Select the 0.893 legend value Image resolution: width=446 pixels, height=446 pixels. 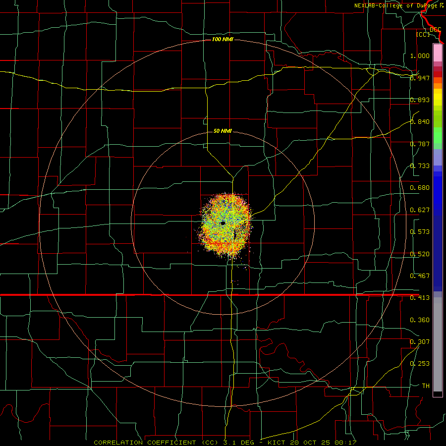[420, 100]
